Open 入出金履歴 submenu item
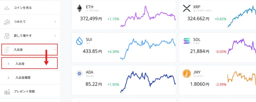The image size is (256, 102). 23,78
